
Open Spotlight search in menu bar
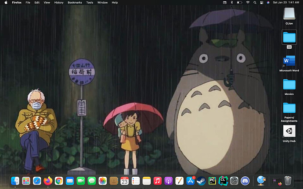[255, 3]
